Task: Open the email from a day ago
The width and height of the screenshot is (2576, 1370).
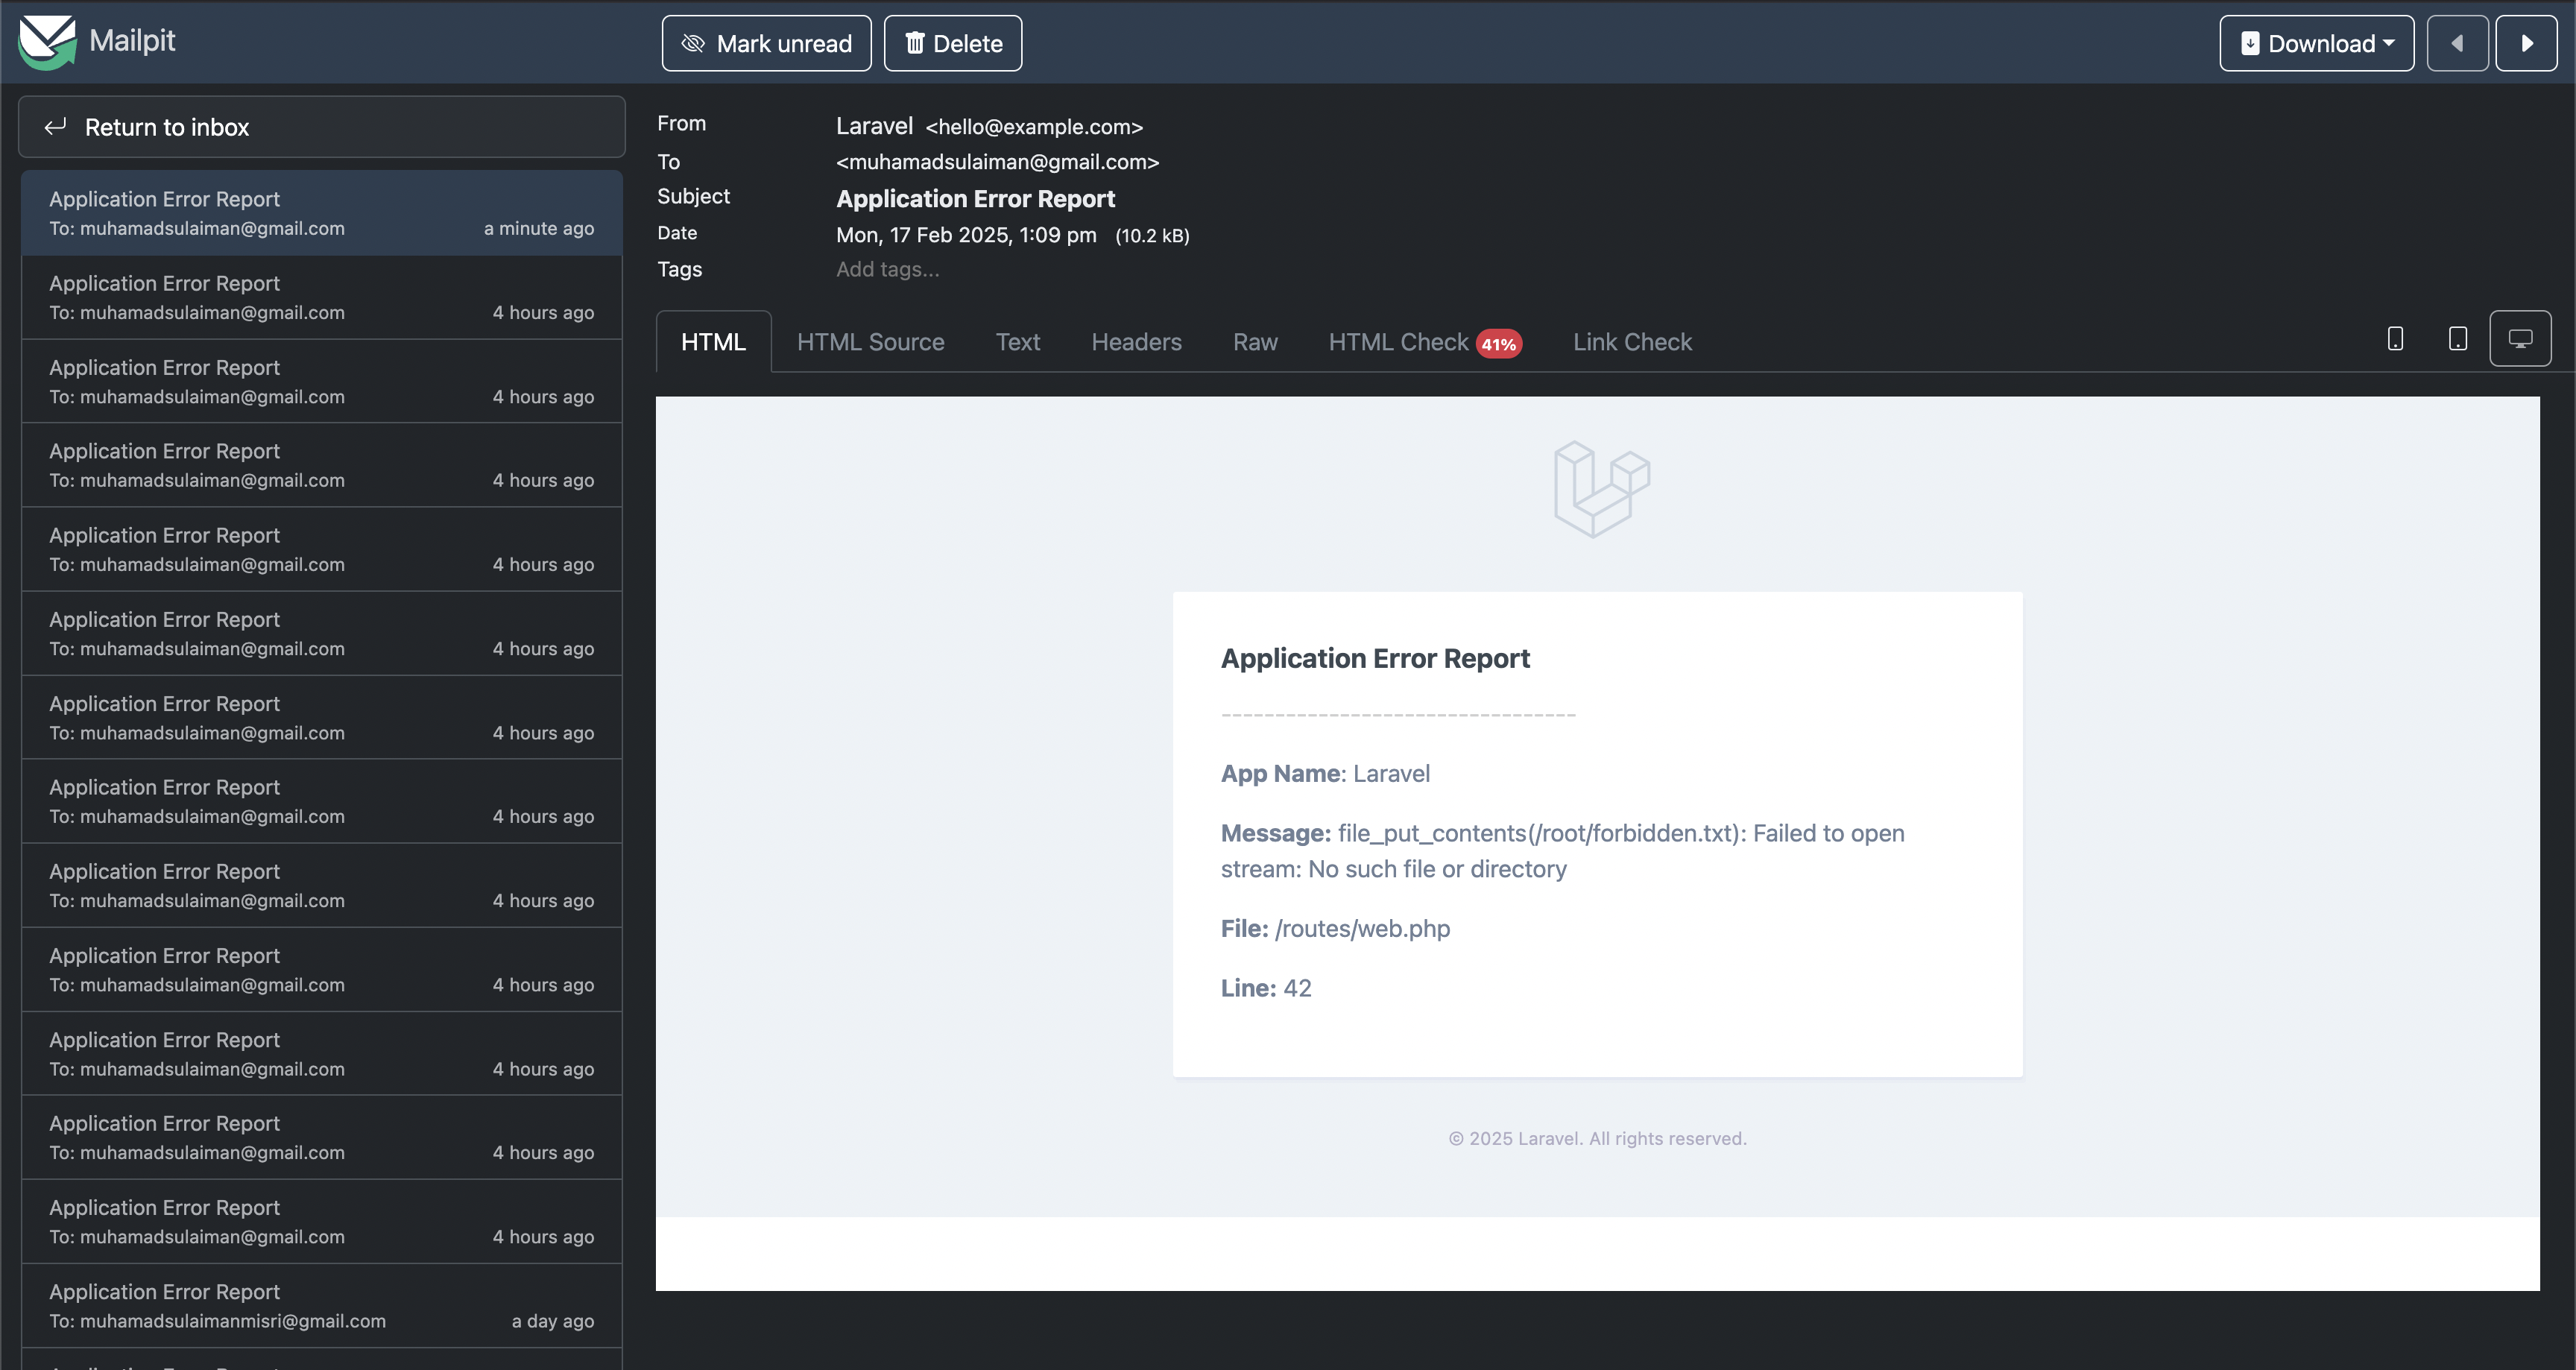Action: [x=321, y=1305]
